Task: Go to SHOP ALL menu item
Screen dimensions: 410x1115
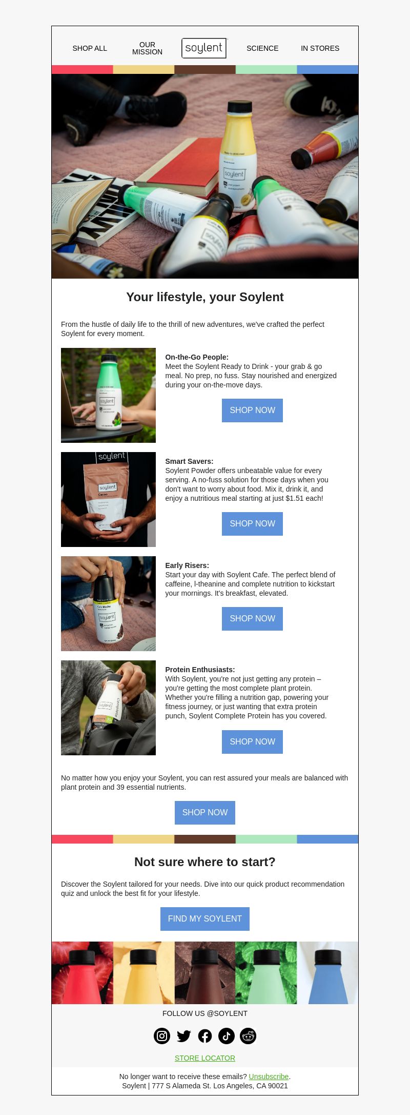Action: [90, 48]
